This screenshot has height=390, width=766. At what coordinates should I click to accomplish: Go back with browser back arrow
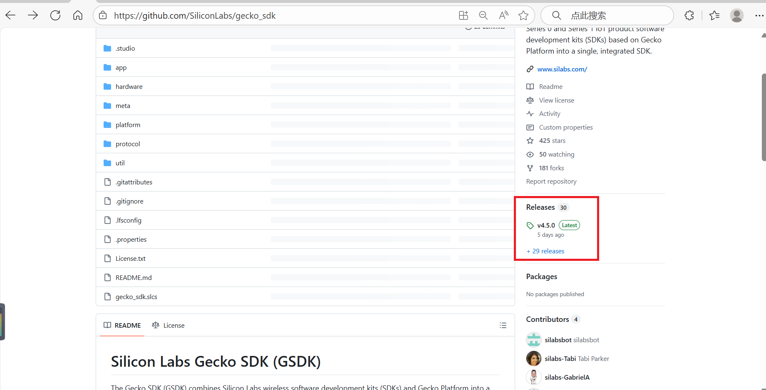[10, 16]
